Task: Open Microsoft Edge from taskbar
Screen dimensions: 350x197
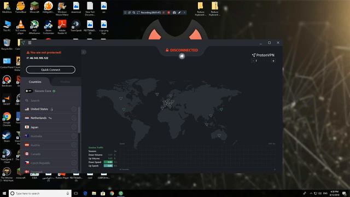Action: click(85, 193)
